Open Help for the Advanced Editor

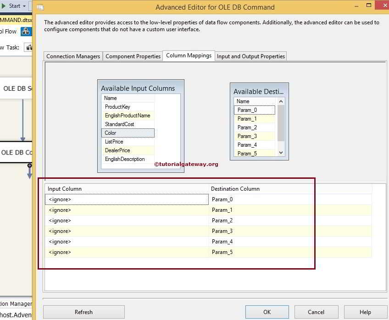click(365, 312)
